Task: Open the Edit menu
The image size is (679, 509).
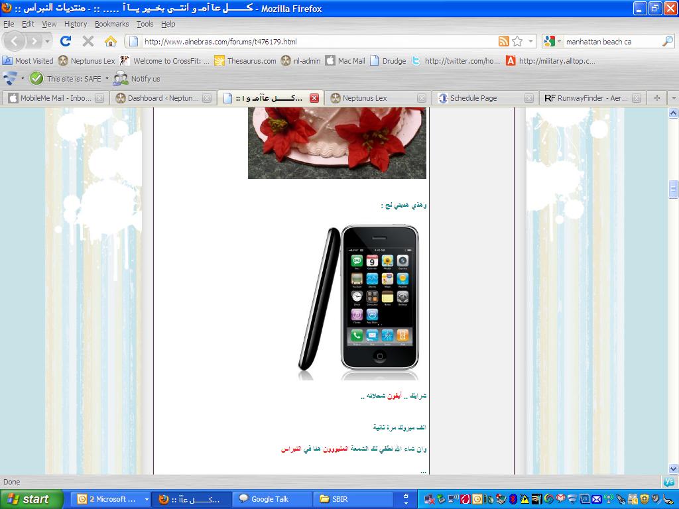Action: point(28,24)
